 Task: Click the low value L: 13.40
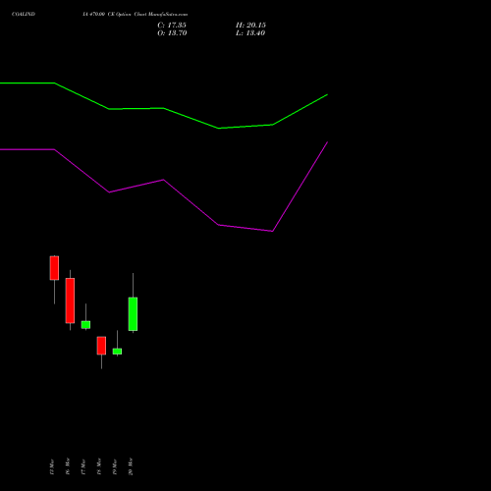coord(250,33)
